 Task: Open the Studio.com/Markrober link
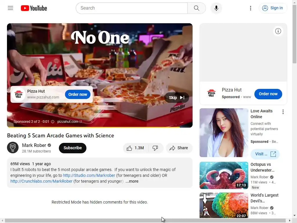pyautogui.click(x=89, y=175)
